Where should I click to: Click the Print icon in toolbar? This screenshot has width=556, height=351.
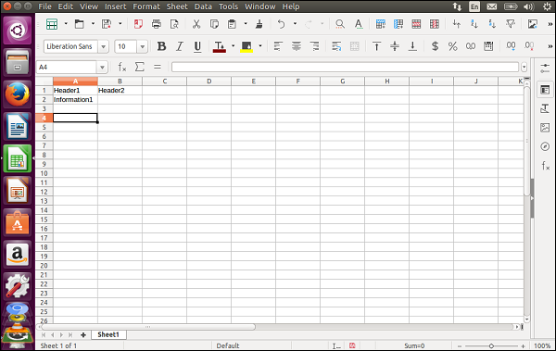point(156,24)
